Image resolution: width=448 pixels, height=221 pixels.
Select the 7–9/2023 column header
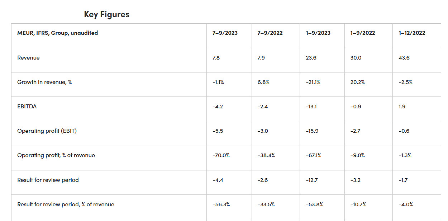225,33
